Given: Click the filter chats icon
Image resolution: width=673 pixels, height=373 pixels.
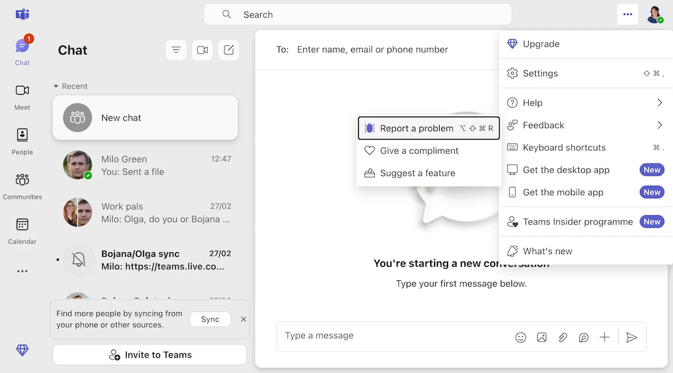Looking at the screenshot, I should pyautogui.click(x=176, y=49).
